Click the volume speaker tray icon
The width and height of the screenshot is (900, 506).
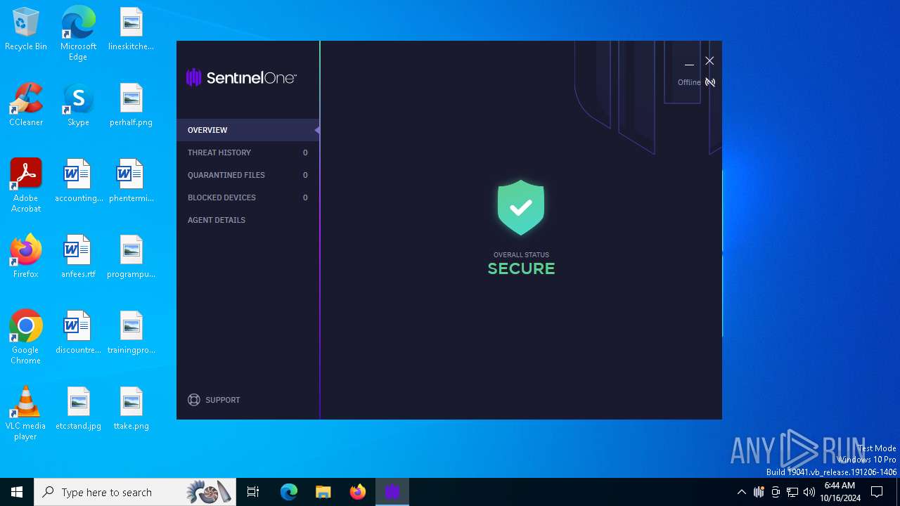pos(809,492)
